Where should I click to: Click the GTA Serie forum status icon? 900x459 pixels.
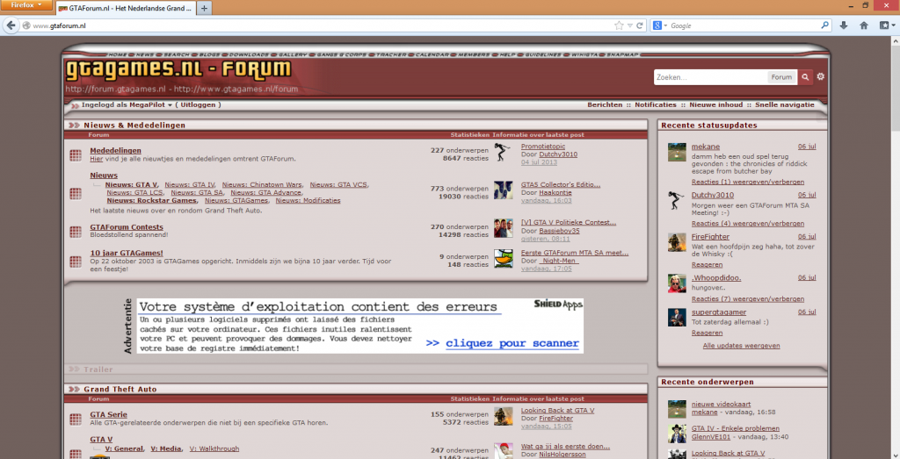[x=76, y=420]
